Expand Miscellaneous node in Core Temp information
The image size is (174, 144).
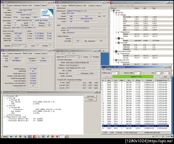tap(7, 115)
